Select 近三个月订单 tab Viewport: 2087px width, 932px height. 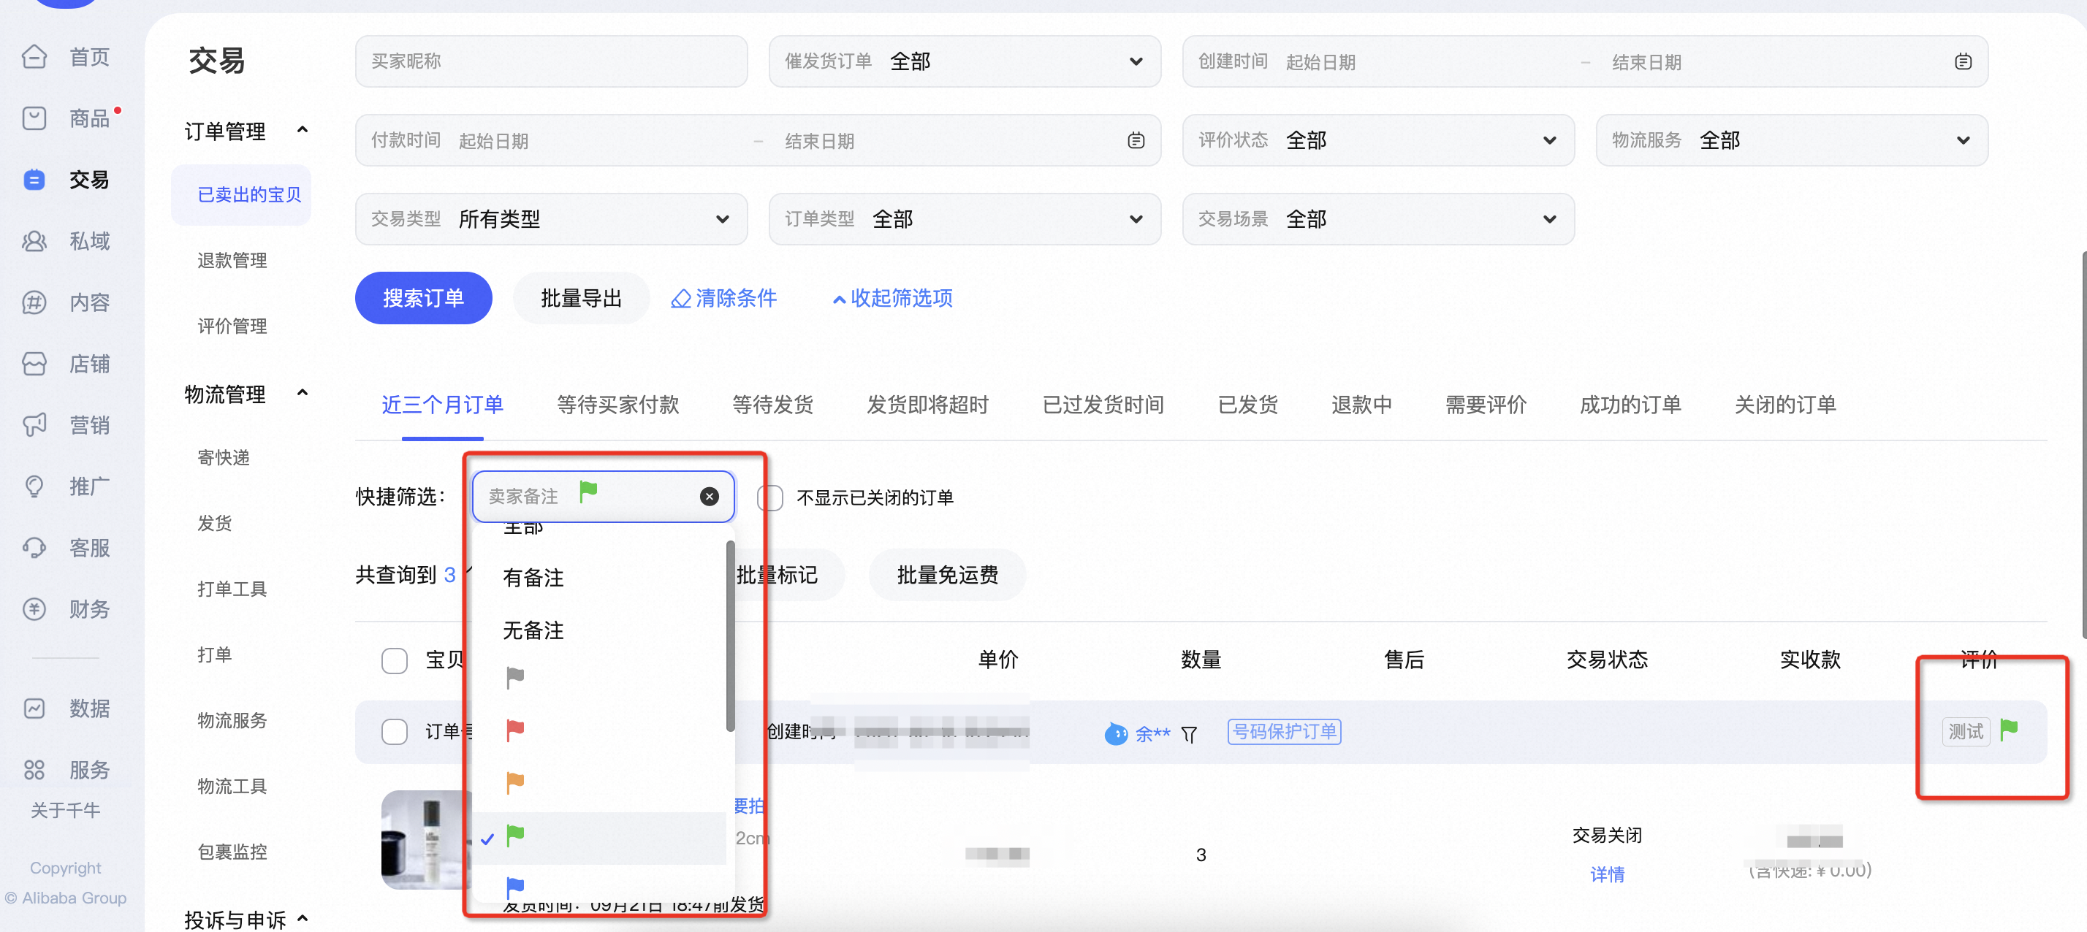coord(442,405)
